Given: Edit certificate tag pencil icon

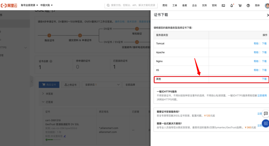Looking at the screenshot, I should pyautogui.click(x=65, y=136).
